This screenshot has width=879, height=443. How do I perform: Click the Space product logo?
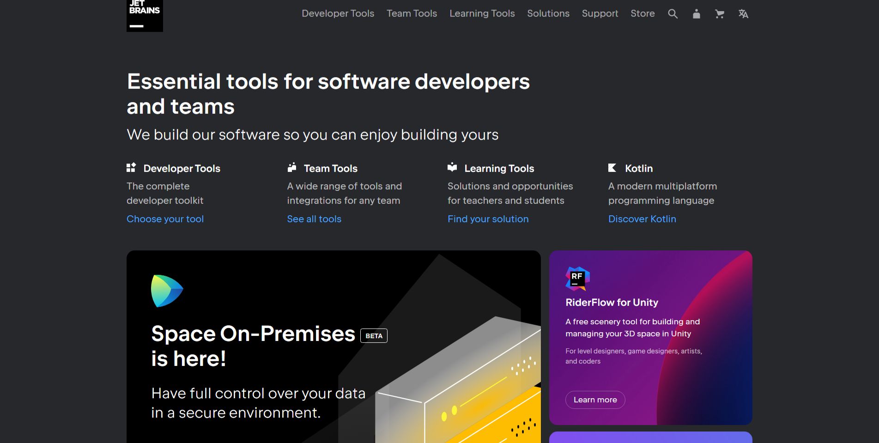167,291
